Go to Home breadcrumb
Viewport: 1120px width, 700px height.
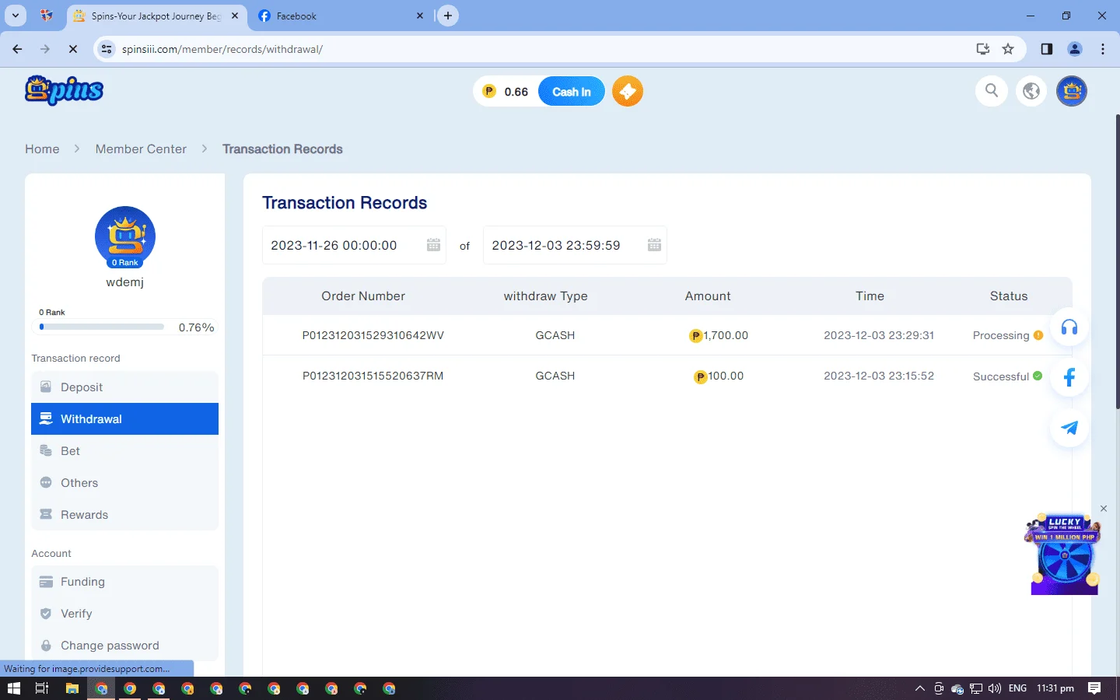(42, 149)
